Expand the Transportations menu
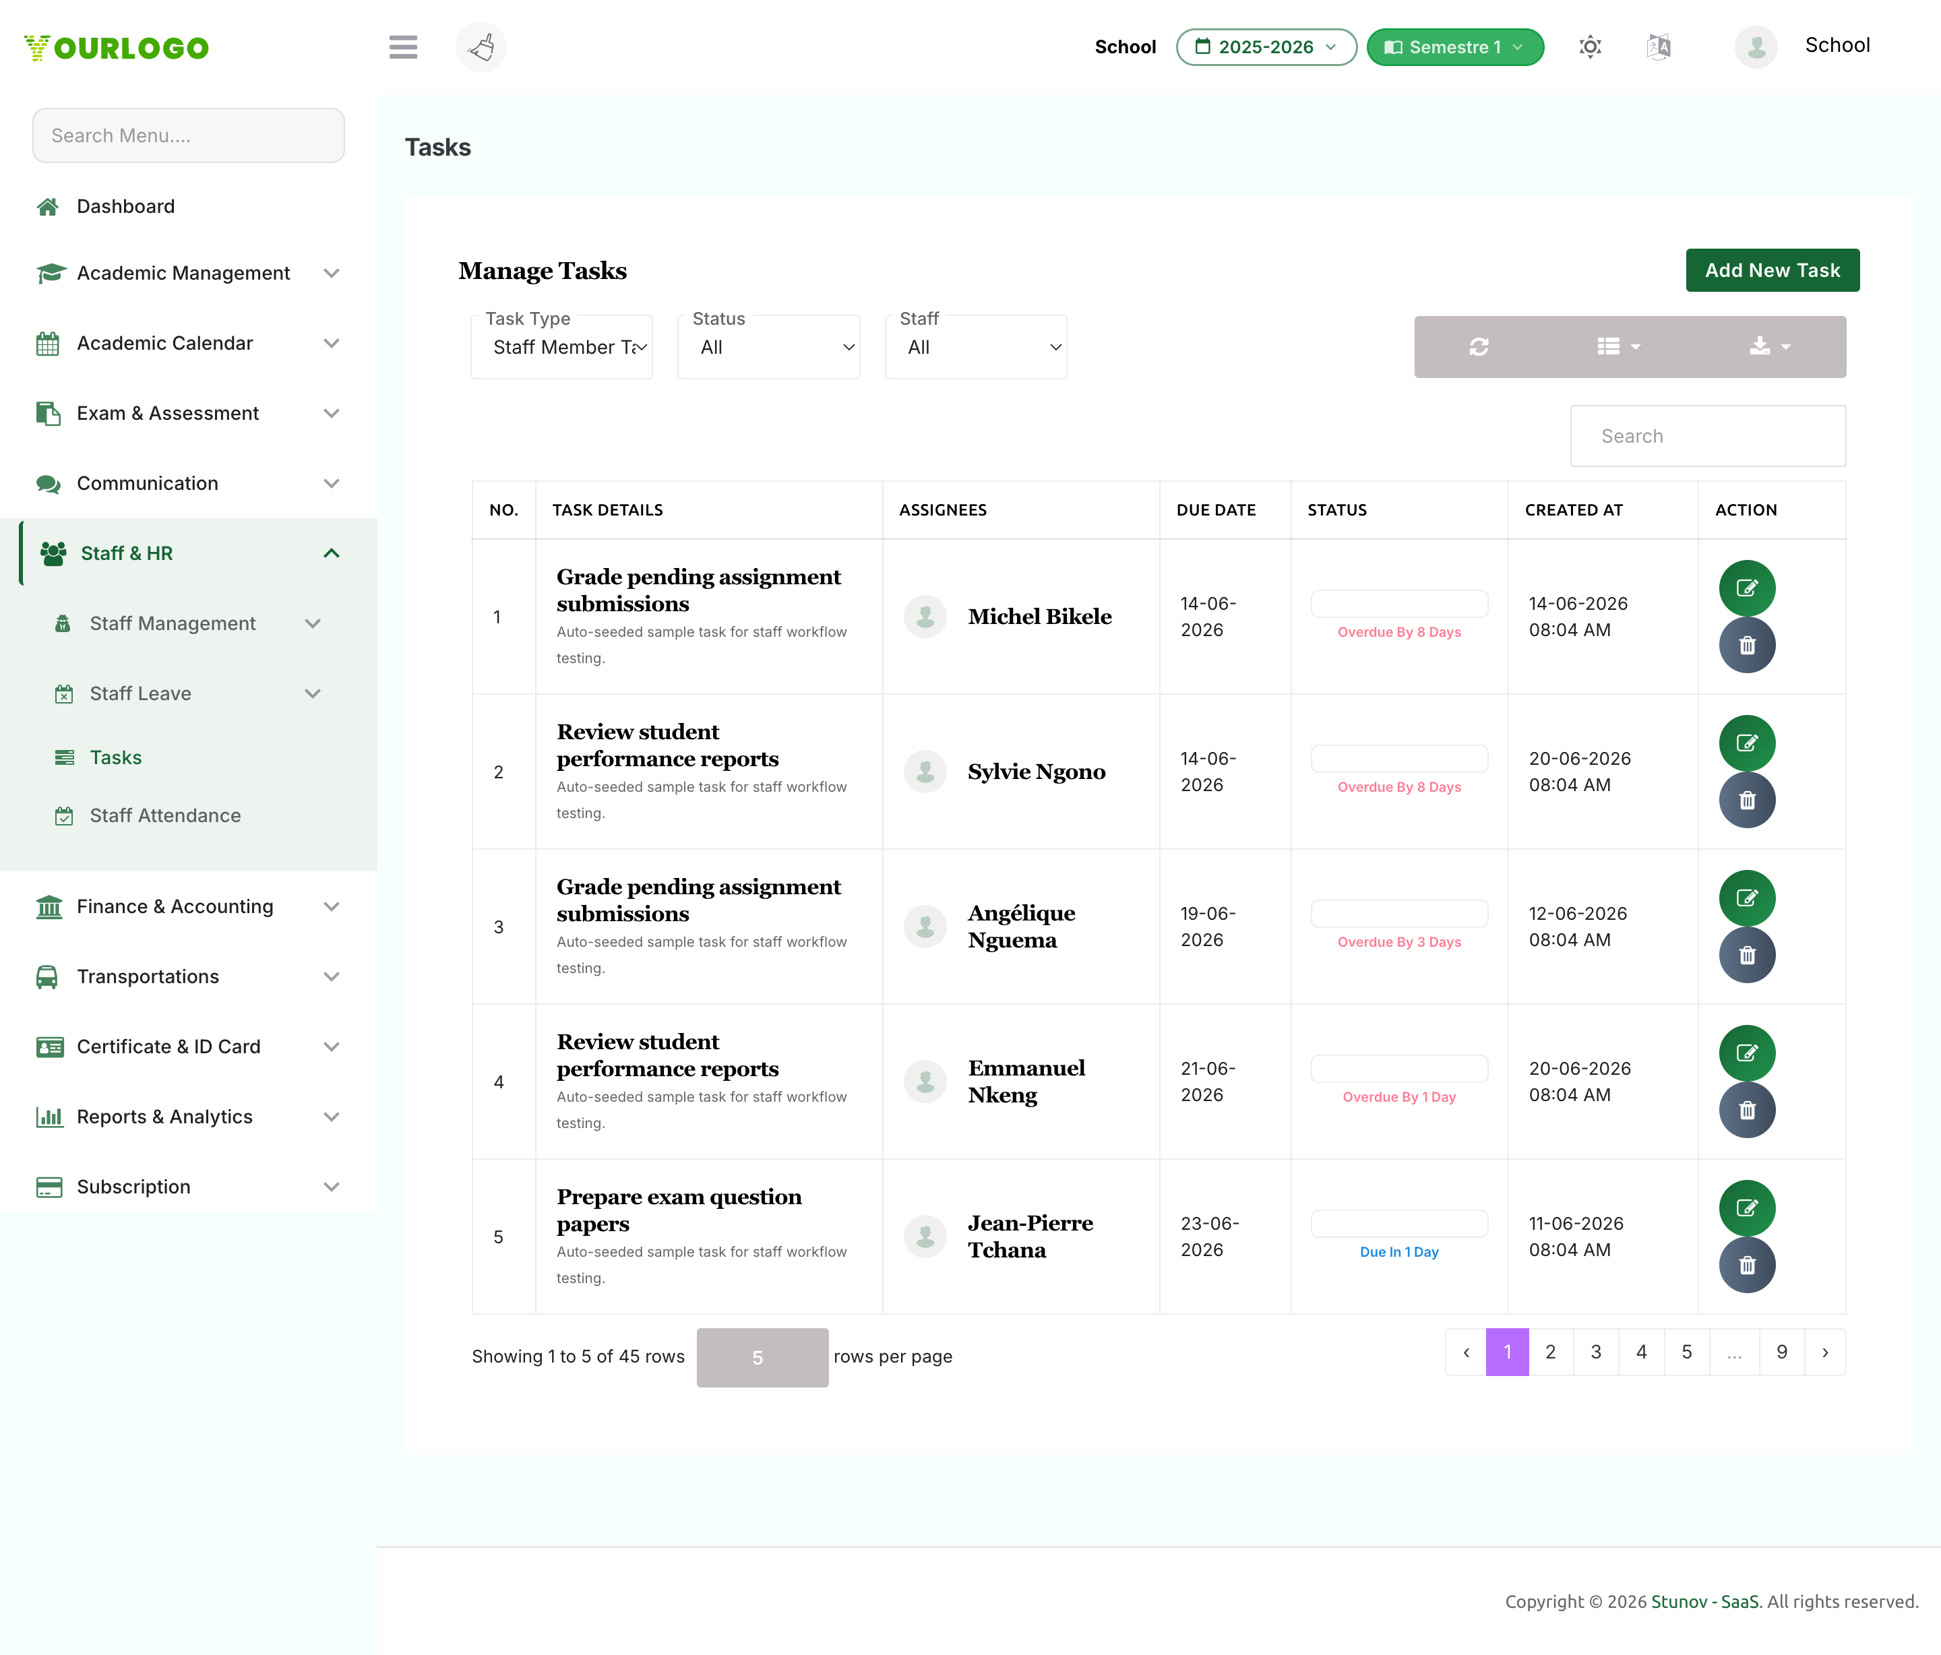The width and height of the screenshot is (1941, 1655). [x=188, y=977]
